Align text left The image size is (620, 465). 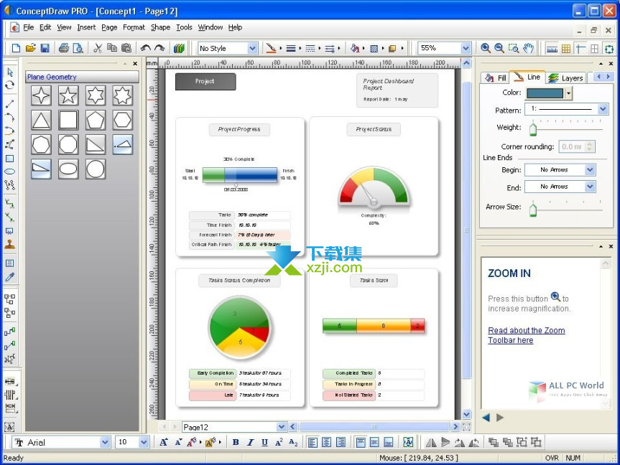[313, 443]
